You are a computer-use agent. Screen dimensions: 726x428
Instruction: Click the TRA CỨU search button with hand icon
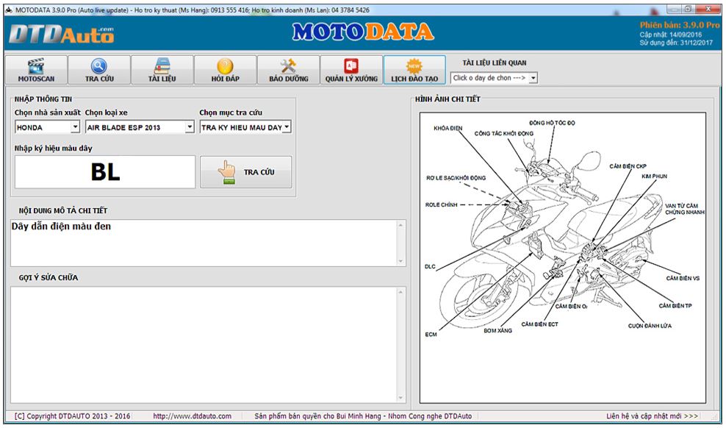point(246,172)
